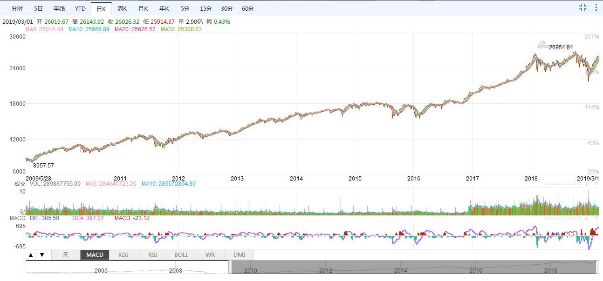Enable the KDJ indicator
The height and width of the screenshot is (281, 603).
123,255
